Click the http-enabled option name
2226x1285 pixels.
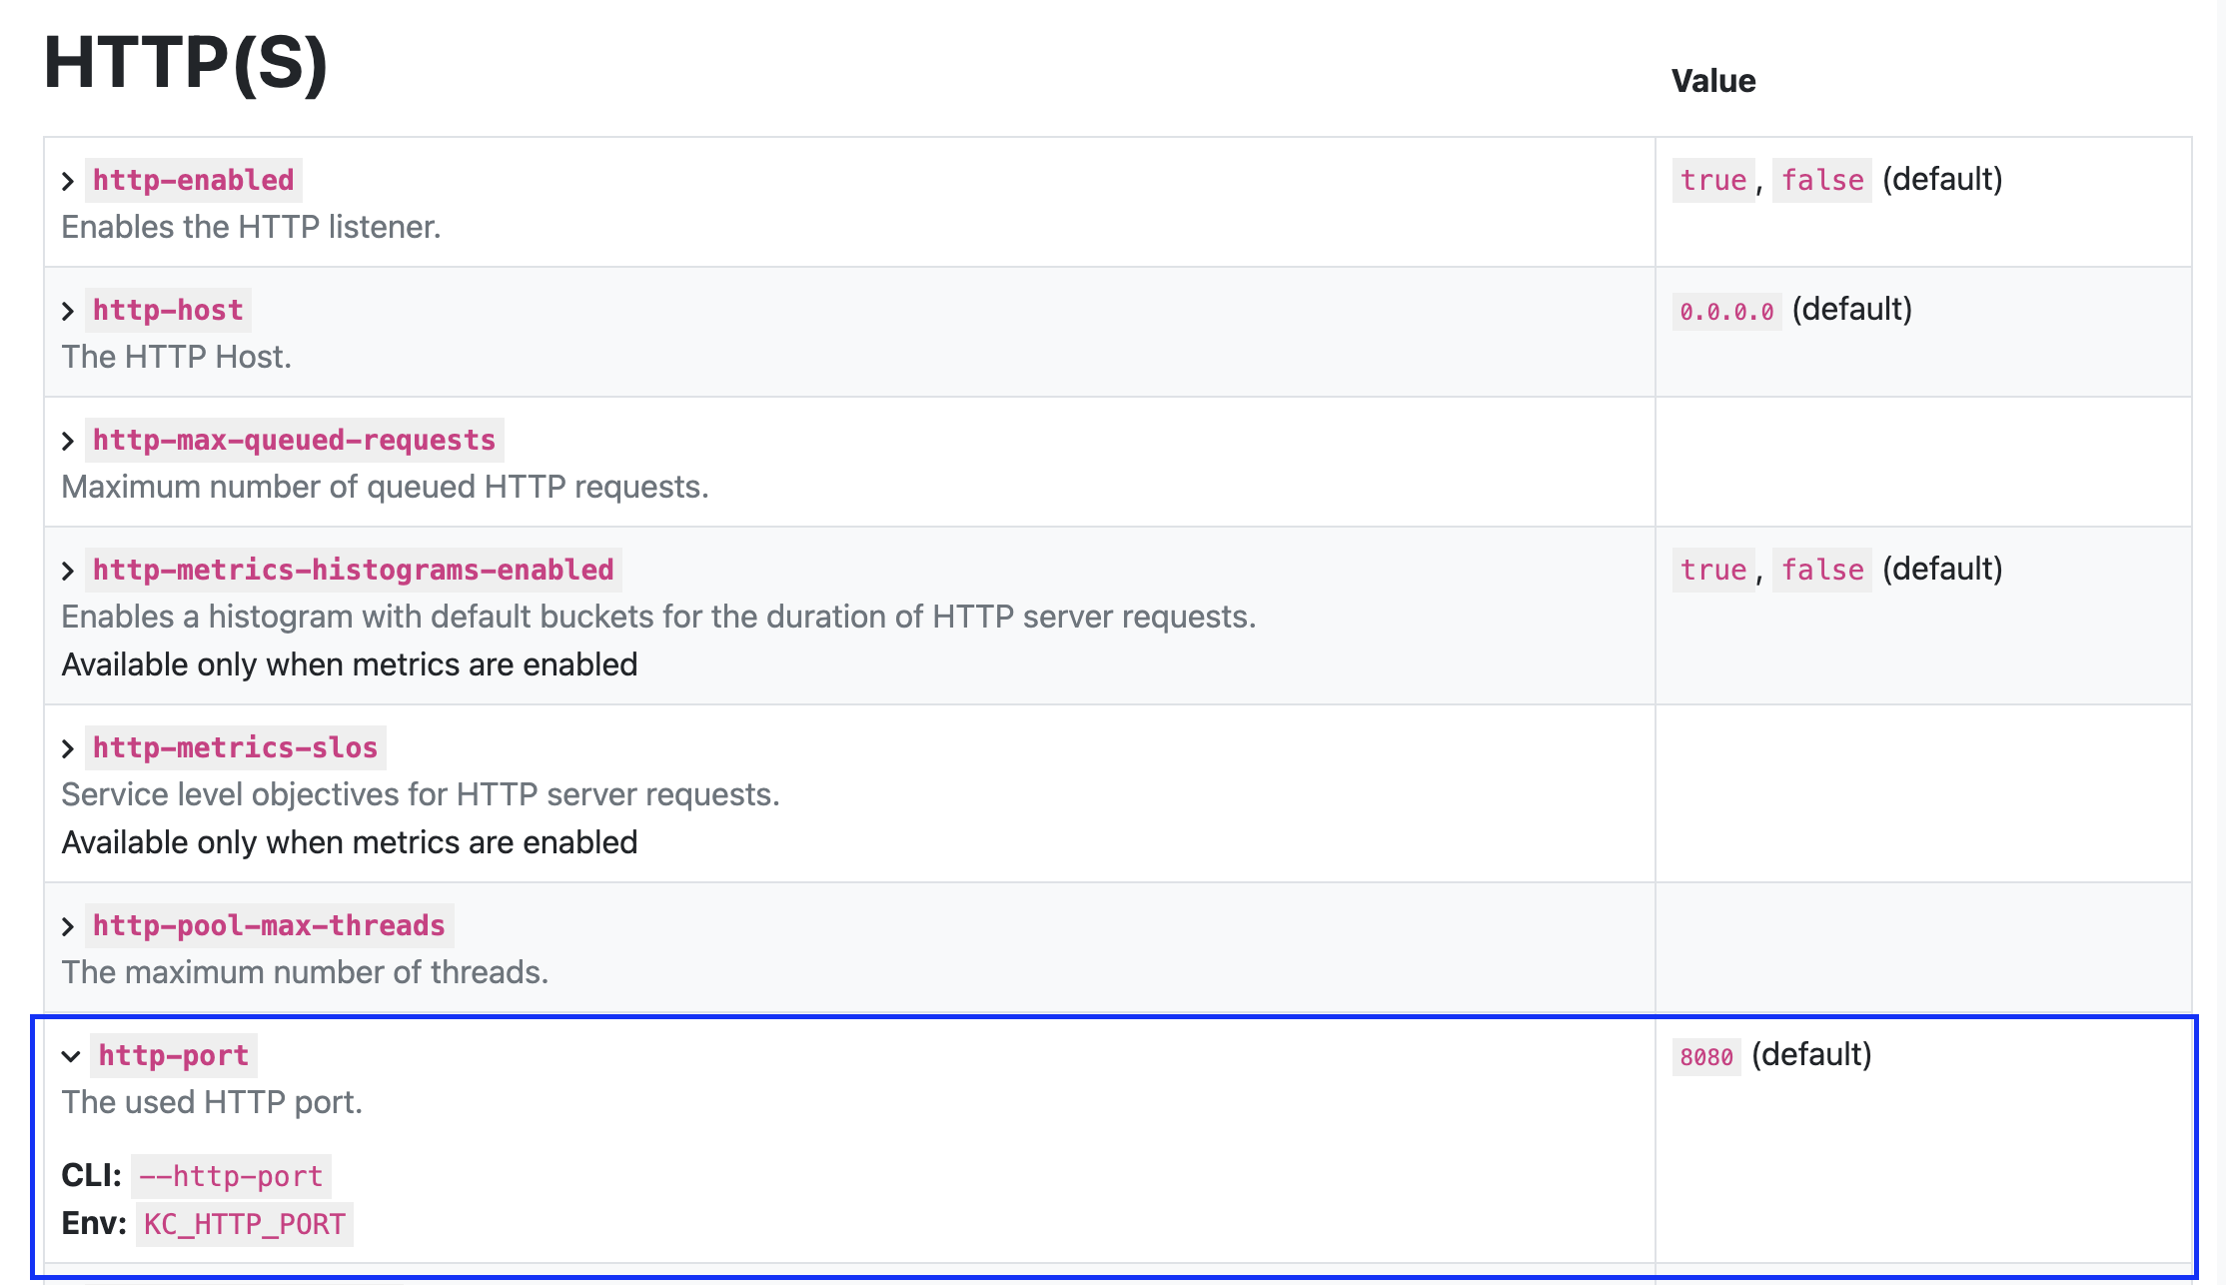coord(193,180)
